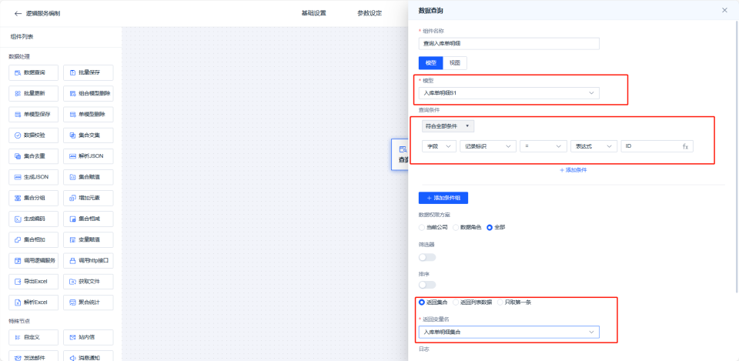Select the 生成JSON component

point(33,177)
